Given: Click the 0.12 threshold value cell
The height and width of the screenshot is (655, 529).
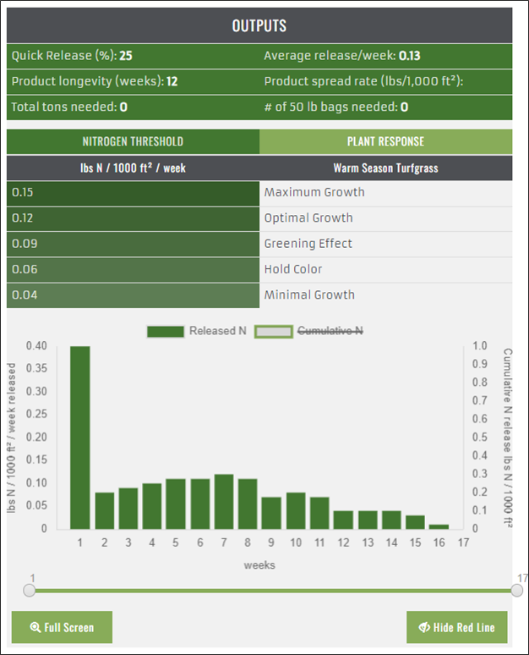Looking at the screenshot, I should [x=133, y=219].
